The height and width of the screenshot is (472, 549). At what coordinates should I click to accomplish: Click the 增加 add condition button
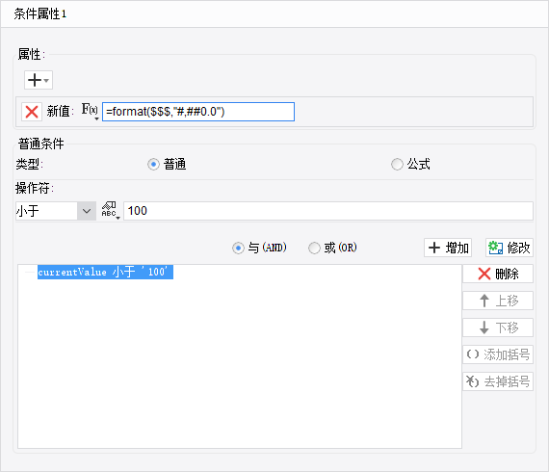tap(448, 248)
